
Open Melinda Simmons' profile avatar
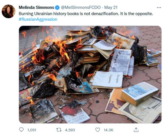9,11
